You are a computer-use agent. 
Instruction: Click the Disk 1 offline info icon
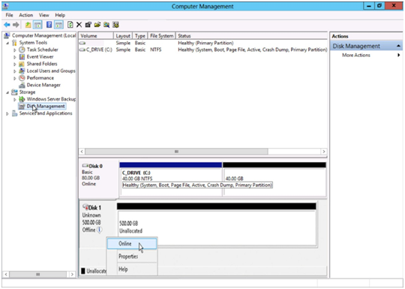point(100,230)
